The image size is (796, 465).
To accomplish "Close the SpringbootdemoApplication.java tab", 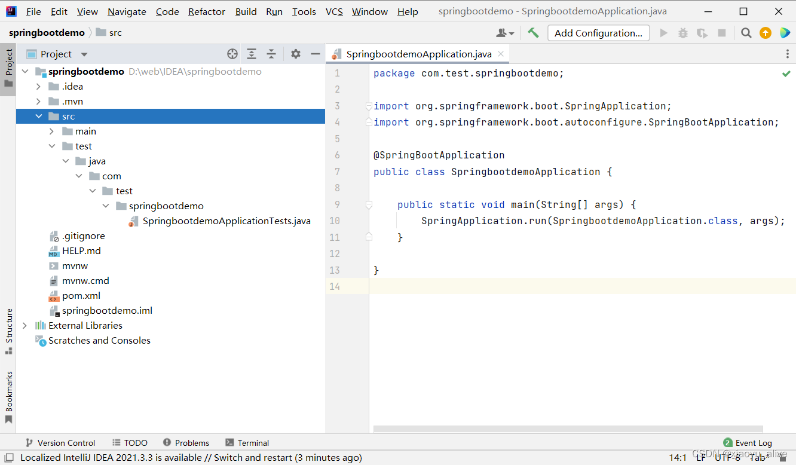I will click(501, 54).
